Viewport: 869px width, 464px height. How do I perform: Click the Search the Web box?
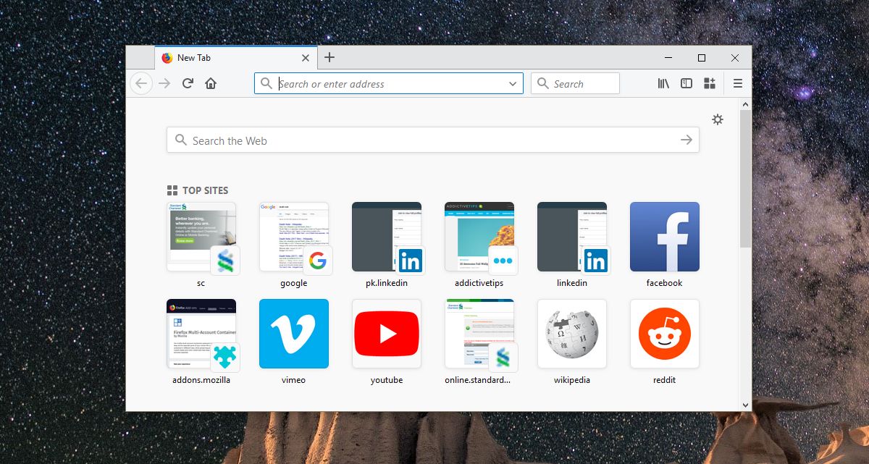coord(433,140)
